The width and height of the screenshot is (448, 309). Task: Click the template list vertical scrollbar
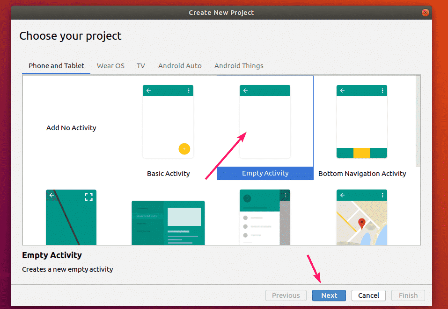418,121
